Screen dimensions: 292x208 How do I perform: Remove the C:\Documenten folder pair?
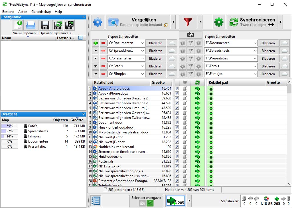pos(103,43)
